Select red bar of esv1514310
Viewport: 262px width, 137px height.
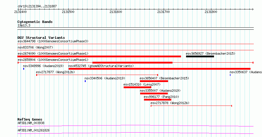[x=137, y=87]
